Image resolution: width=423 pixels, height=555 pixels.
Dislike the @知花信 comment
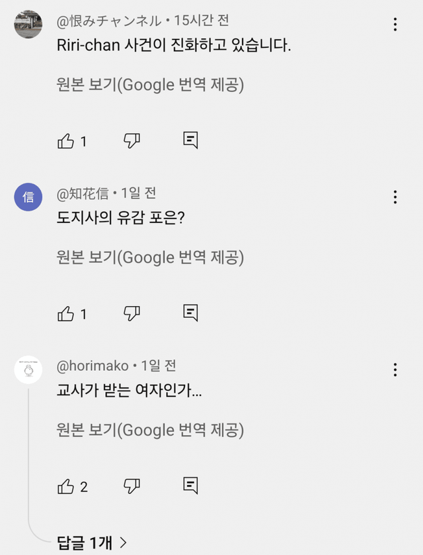[x=132, y=313]
